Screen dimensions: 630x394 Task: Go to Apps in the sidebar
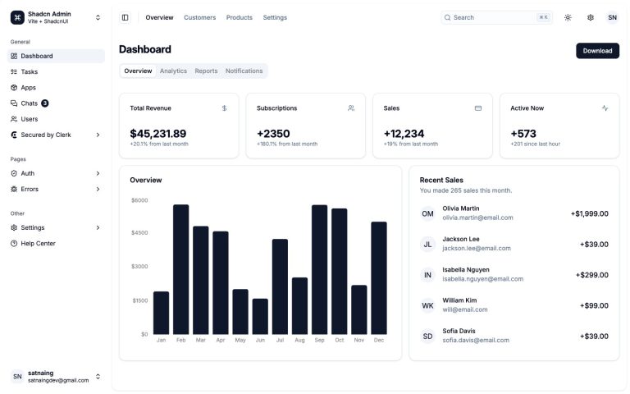click(x=56, y=88)
